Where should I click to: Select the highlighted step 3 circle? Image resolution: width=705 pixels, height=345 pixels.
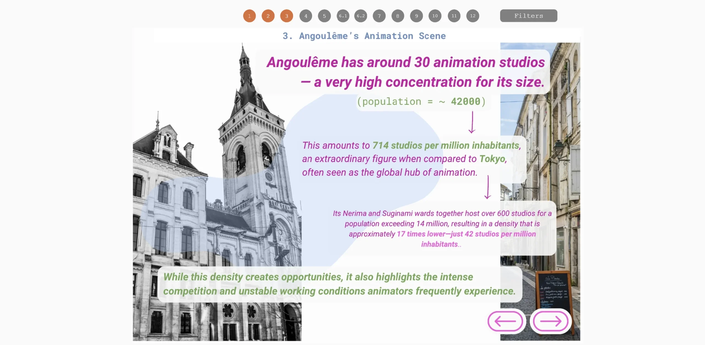[x=286, y=16]
